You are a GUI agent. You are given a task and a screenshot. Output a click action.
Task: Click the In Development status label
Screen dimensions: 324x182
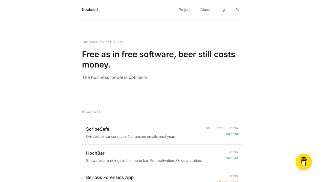pos(227,181)
